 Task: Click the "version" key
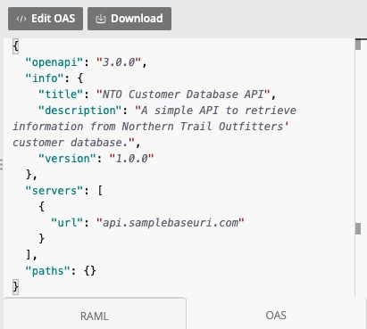click(67, 159)
